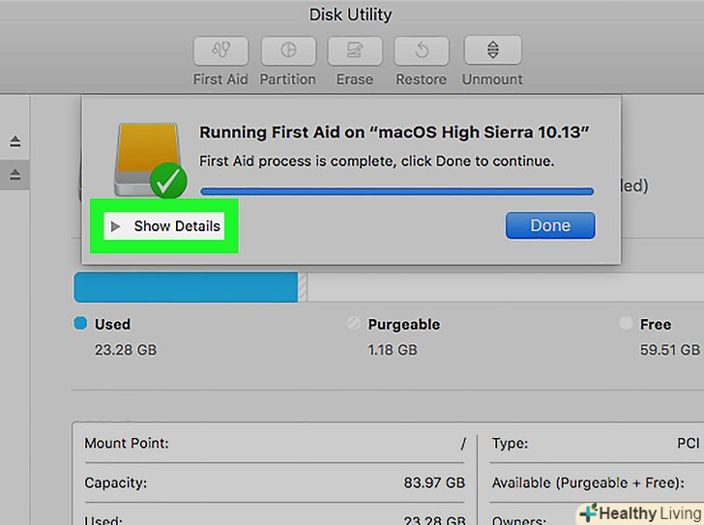The image size is (704, 525).
Task: Click the upper eject icon in sidebar
Action: [x=15, y=141]
